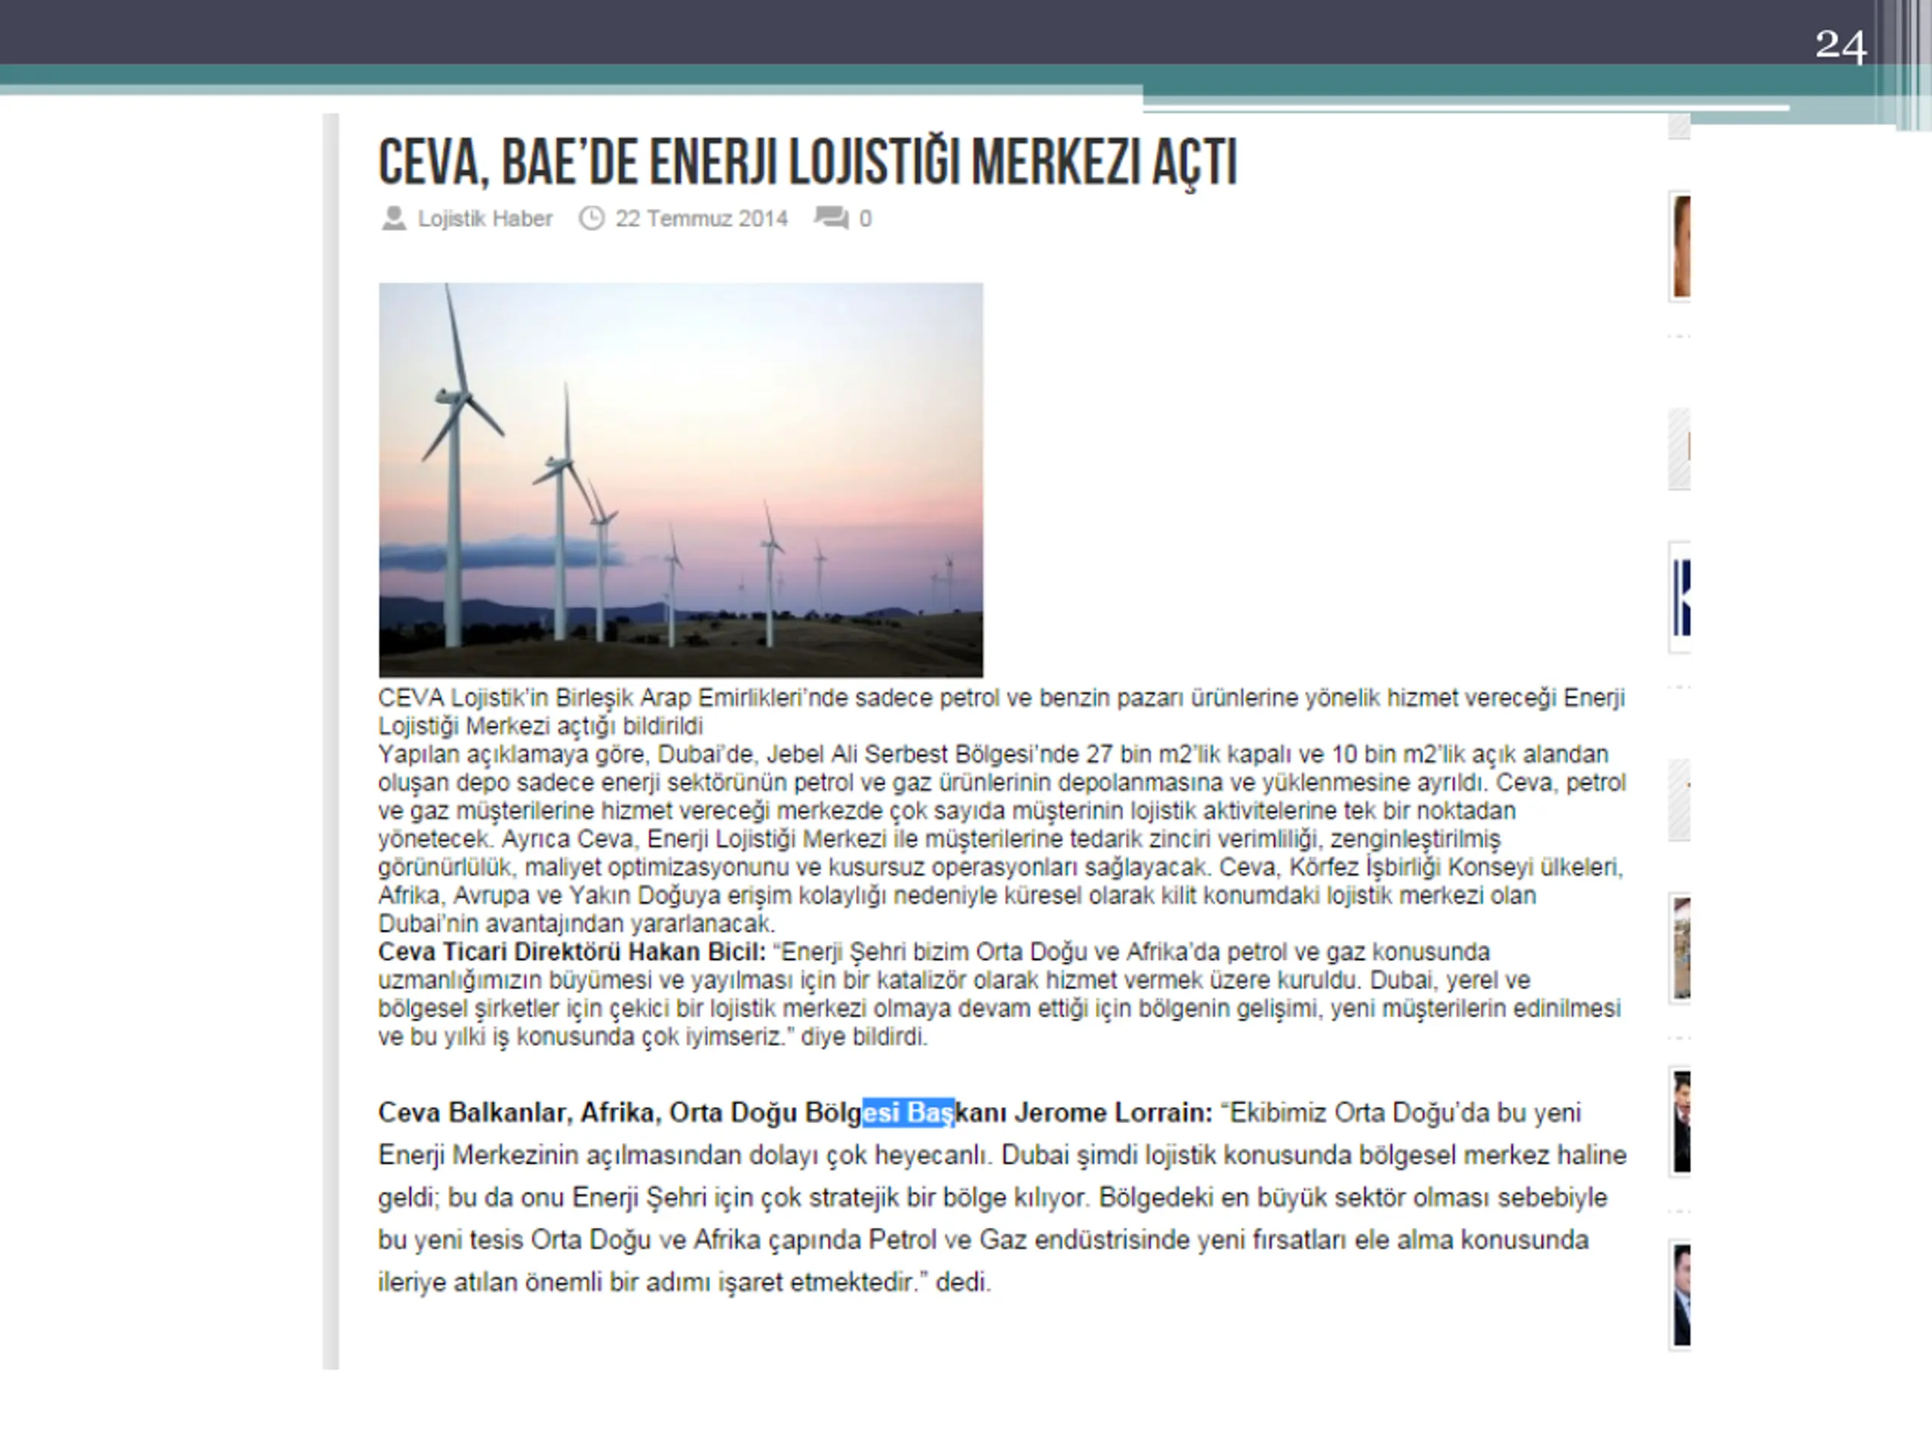Click text 'diye bildirdi' ending the quote
The height and width of the screenshot is (1449, 1932).
(864, 1037)
